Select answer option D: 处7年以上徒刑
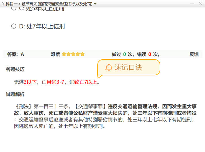 coord(14,26)
